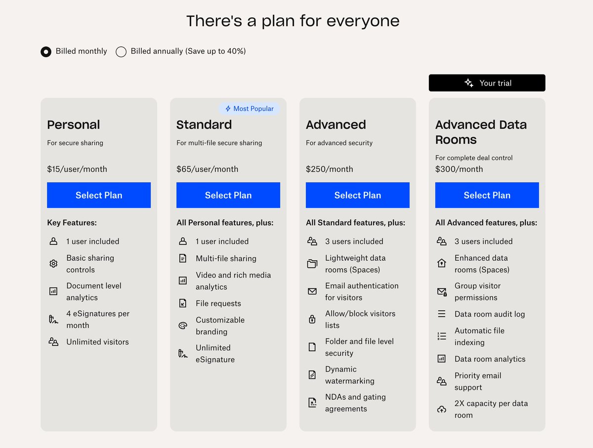Image resolution: width=593 pixels, height=448 pixels.
Task: Click the page icon beside Folder and file level security
Action: [x=312, y=347]
